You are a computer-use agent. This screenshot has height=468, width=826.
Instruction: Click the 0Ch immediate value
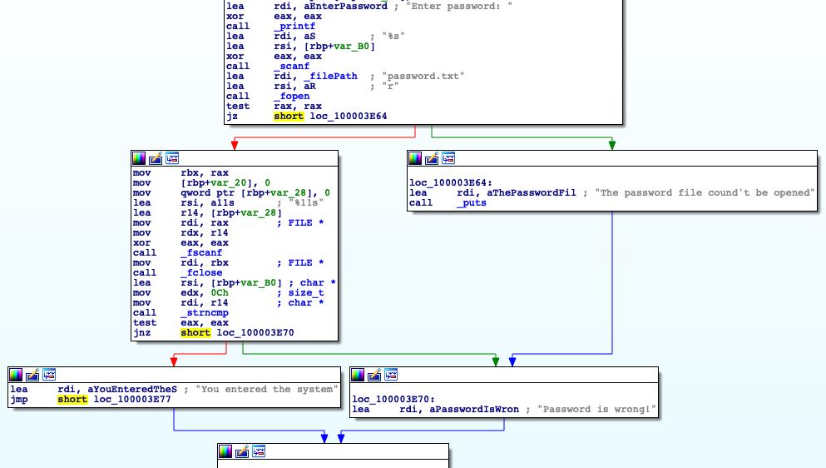point(219,293)
